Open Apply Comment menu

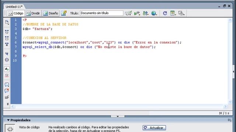(7, 85)
